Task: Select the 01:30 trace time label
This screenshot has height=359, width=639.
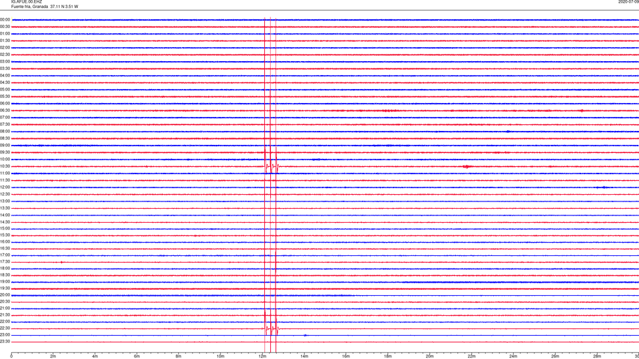Action: 5,41
